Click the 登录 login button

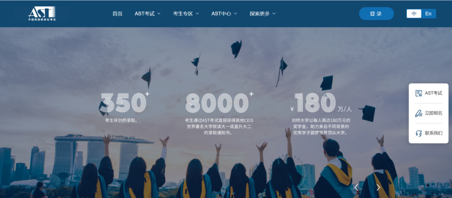[376, 13]
